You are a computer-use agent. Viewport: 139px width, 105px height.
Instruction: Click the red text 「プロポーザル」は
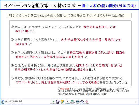click(26, 82)
